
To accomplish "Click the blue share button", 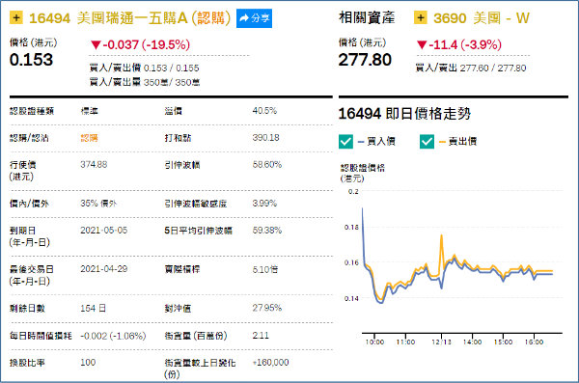I will click(254, 18).
